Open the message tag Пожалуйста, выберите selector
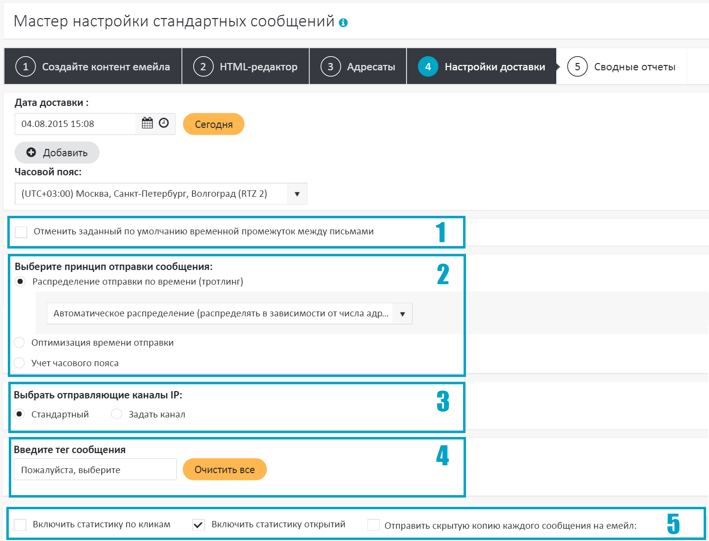The height and width of the screenshot is (541, 709). (x=95, y=470)
